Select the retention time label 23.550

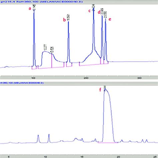coord(106,14)
